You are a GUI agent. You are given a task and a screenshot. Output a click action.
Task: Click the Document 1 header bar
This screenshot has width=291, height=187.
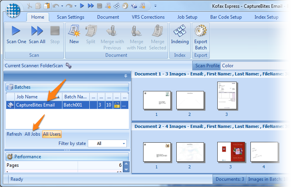pos(211,74)
